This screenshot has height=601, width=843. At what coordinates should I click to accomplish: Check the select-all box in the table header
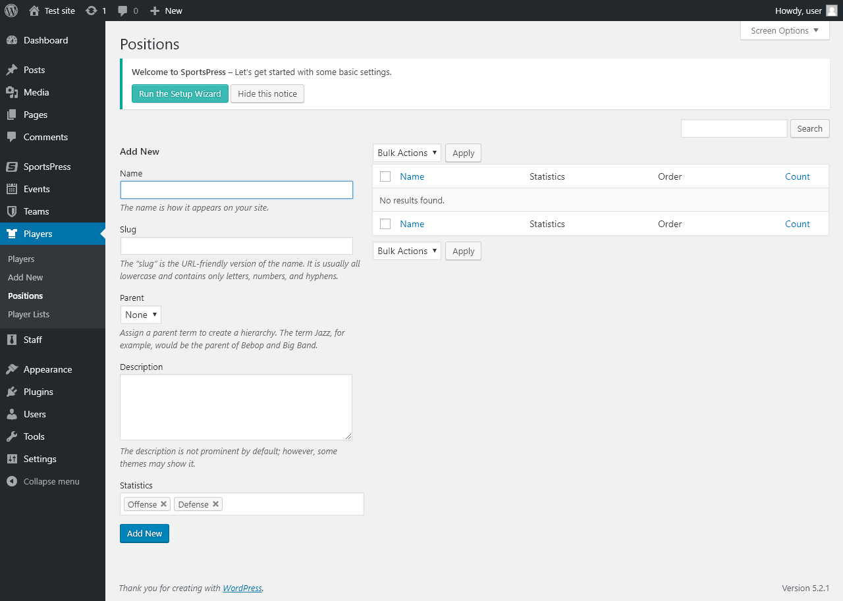tap(385, 176)
